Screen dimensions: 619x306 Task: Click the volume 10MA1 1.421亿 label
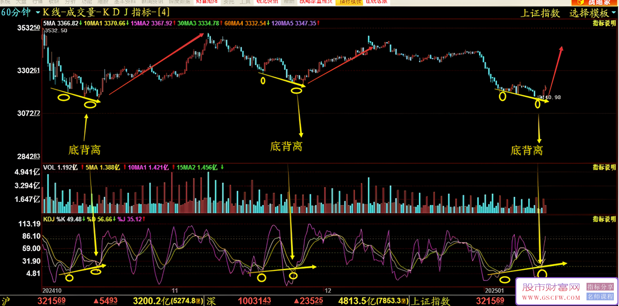(x=149, y=167)
